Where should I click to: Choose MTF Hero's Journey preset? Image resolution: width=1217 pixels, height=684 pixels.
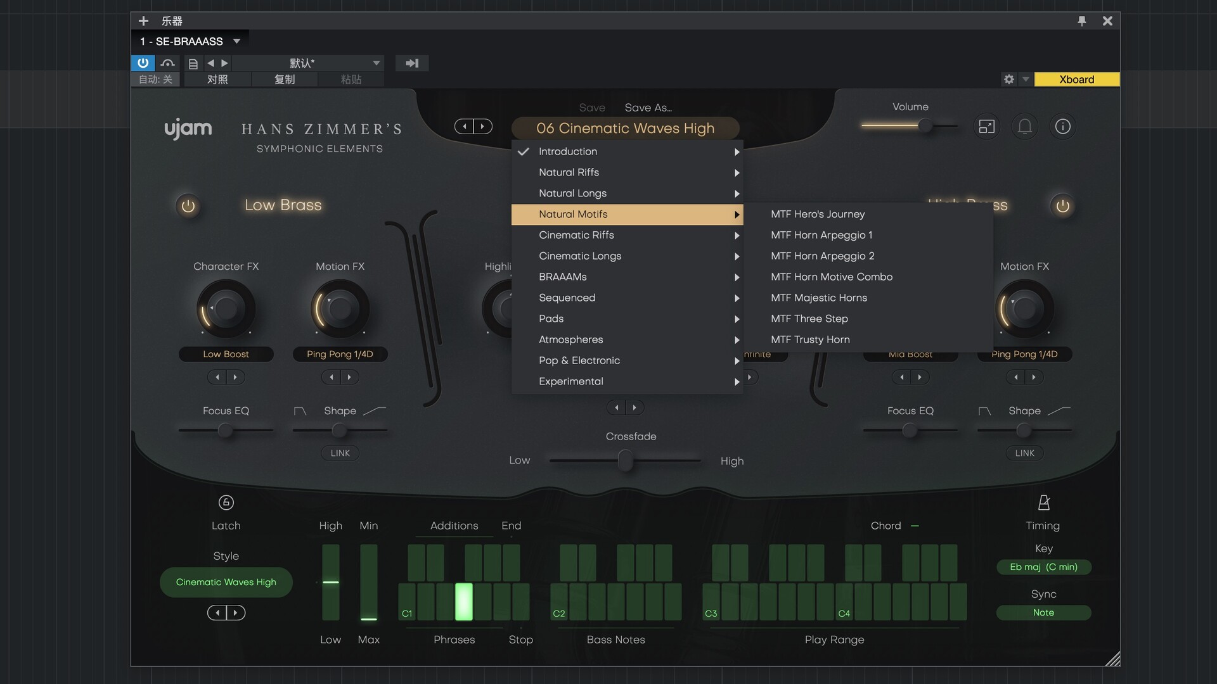[868, 214]
